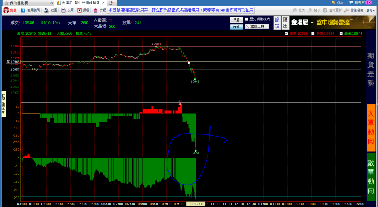Toggle the 最高 10984 line checkbox
The image size is (378, 207).
tap(313, 33)
